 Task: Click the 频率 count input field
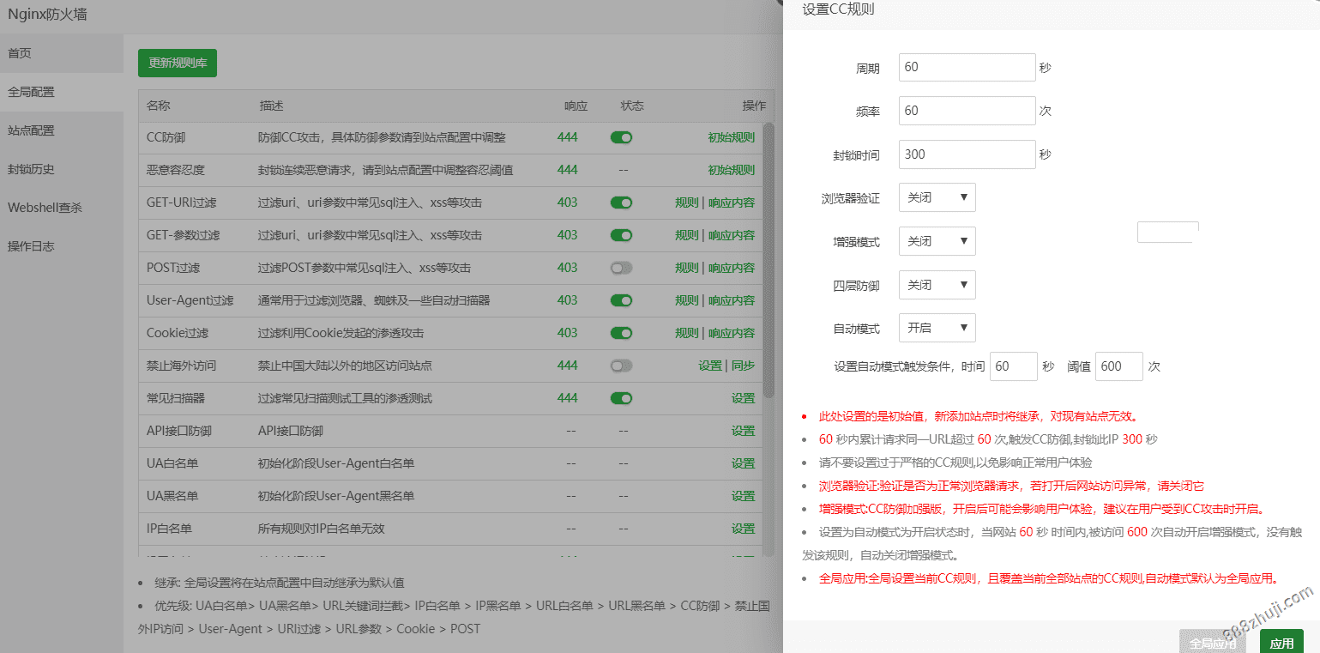point(967,111)
